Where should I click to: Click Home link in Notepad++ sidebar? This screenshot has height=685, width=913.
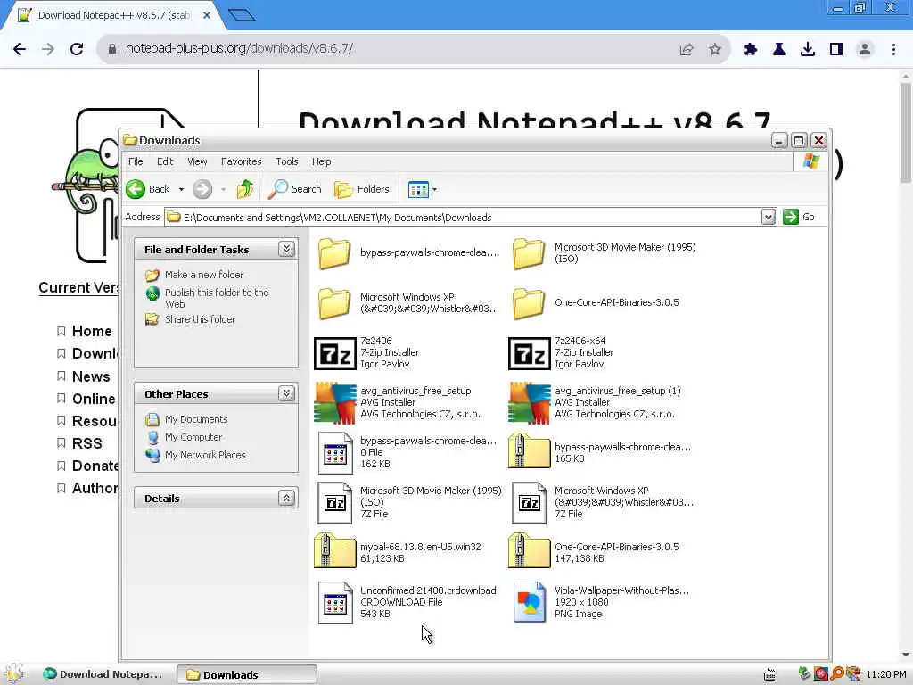click(92, 331)
